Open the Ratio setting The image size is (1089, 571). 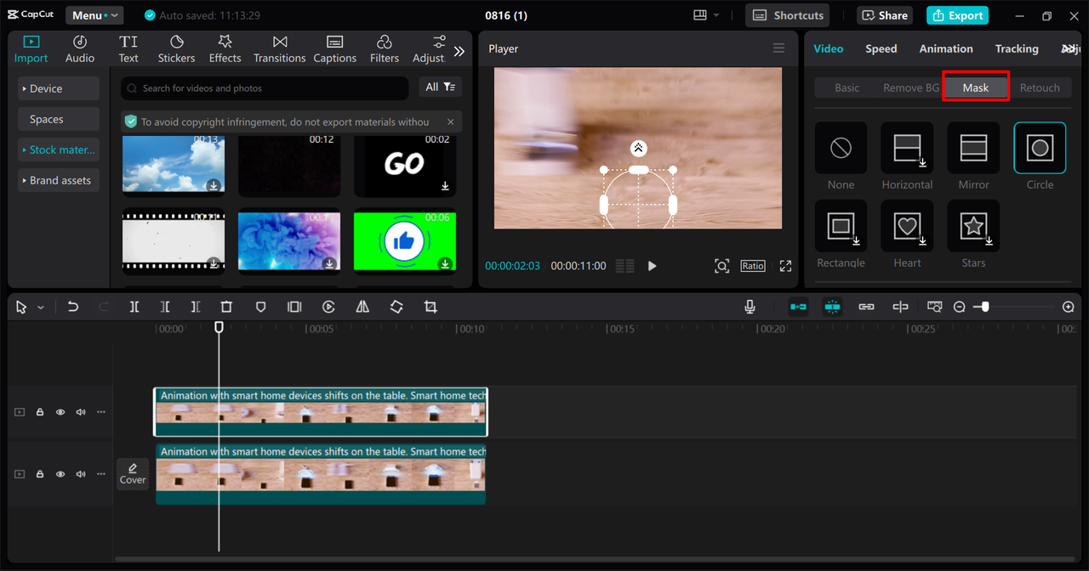coord(753,266)
